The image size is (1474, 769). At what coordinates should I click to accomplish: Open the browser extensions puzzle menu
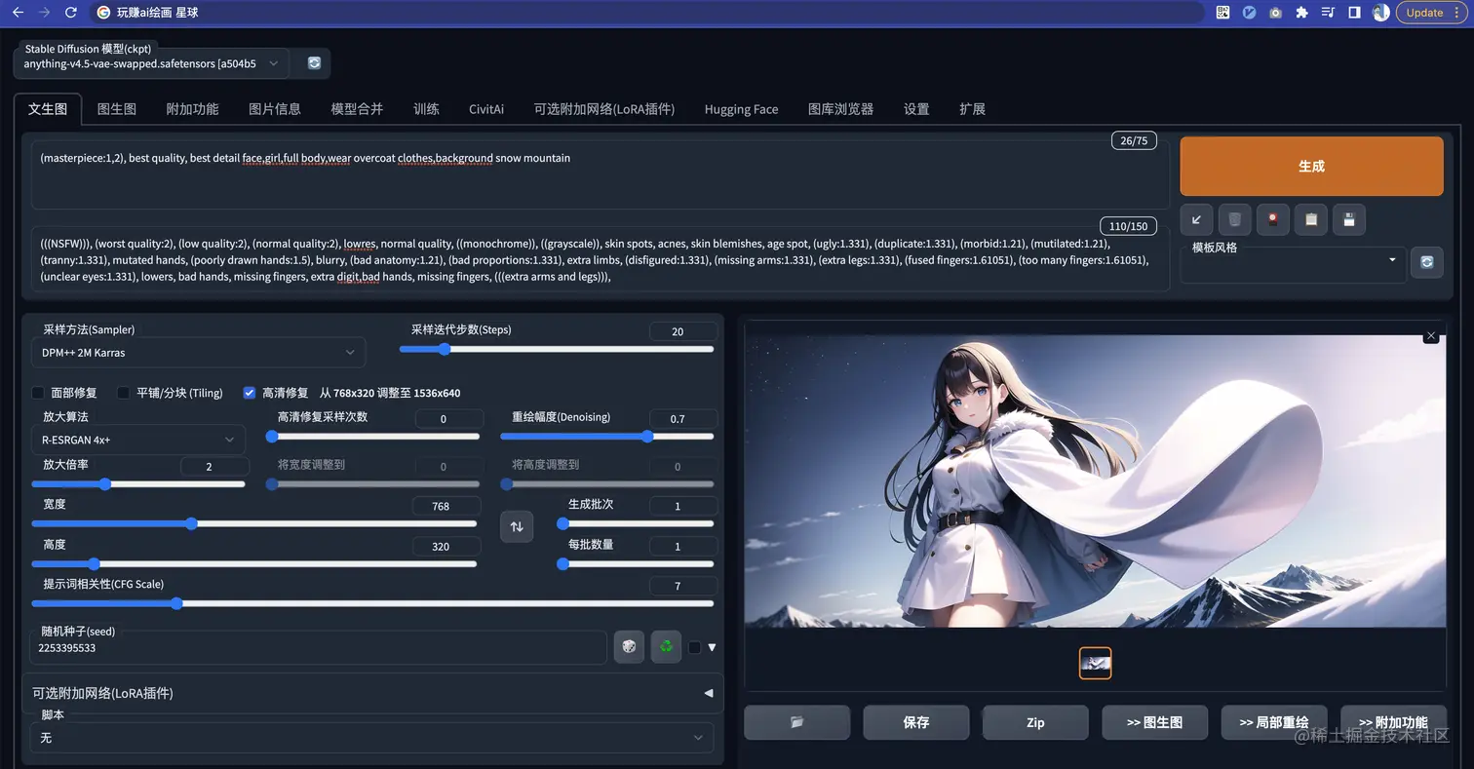pyautogui.click(x=1301, y=13)
